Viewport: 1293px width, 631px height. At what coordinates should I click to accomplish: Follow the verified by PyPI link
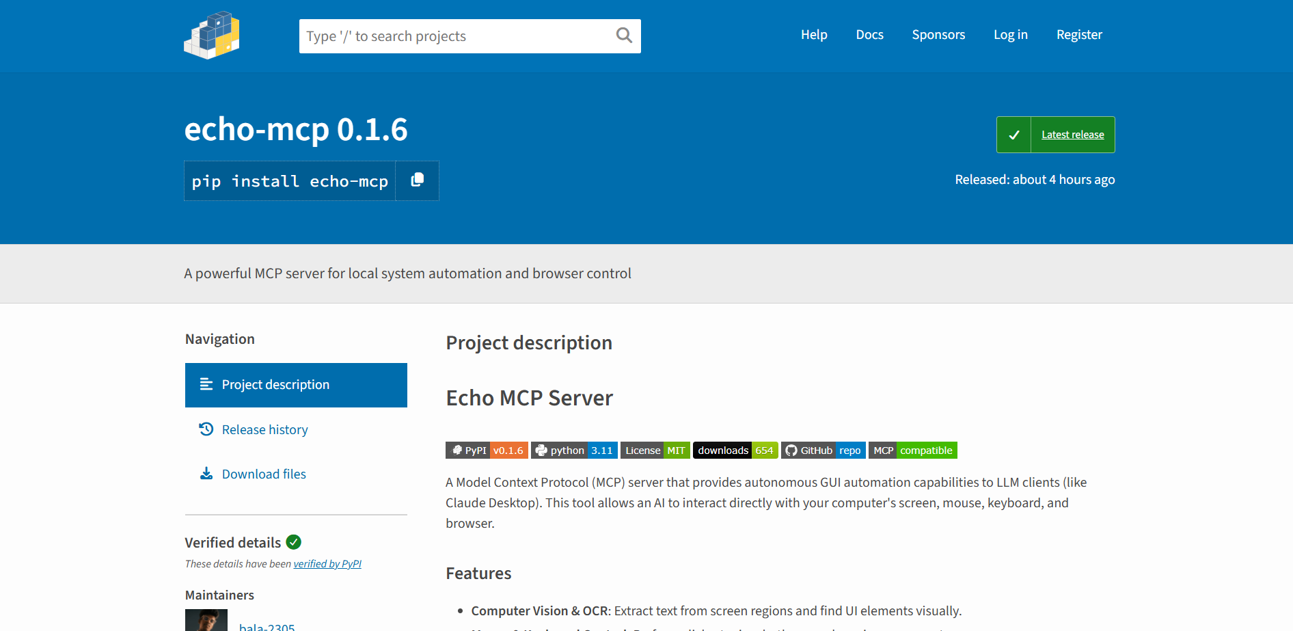(x=327, y=564)
